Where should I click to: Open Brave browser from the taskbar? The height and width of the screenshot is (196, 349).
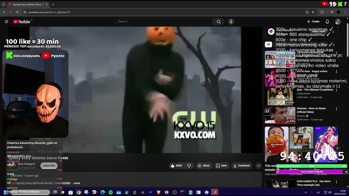coord(158,192)
